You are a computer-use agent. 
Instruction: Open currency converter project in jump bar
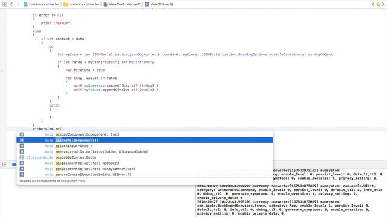tap(42, 4)
